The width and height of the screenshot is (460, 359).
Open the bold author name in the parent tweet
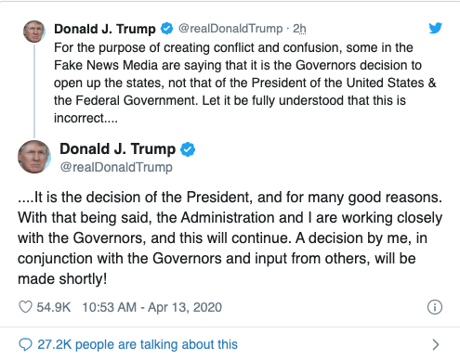click(x=105, y=29)
